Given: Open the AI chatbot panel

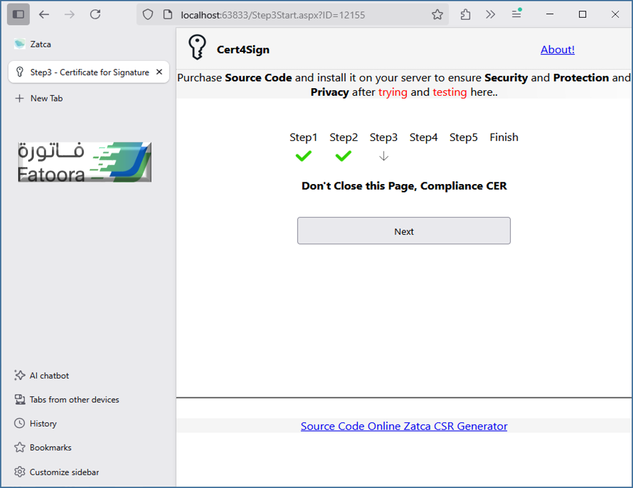Looking at the screenshot, I should [x=49, y=375].
